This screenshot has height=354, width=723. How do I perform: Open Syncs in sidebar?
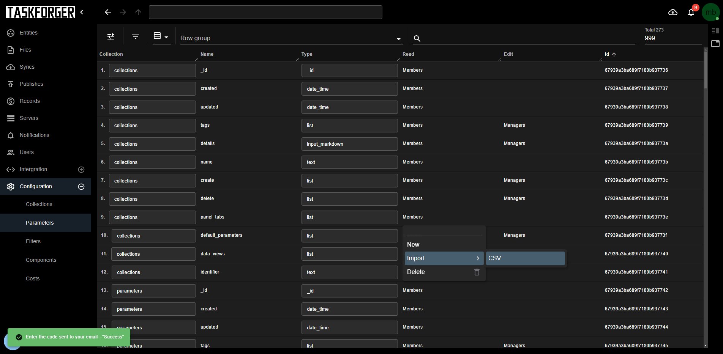(46, 67)
